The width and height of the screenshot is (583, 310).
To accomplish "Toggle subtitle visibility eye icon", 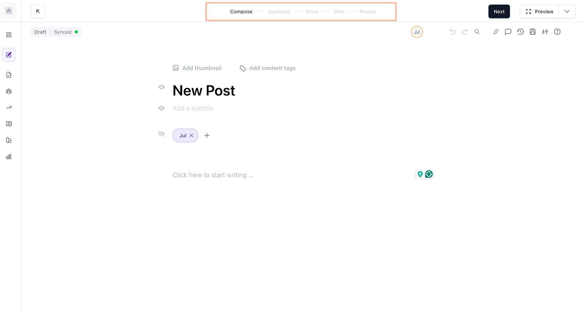I will pos(161,108).
